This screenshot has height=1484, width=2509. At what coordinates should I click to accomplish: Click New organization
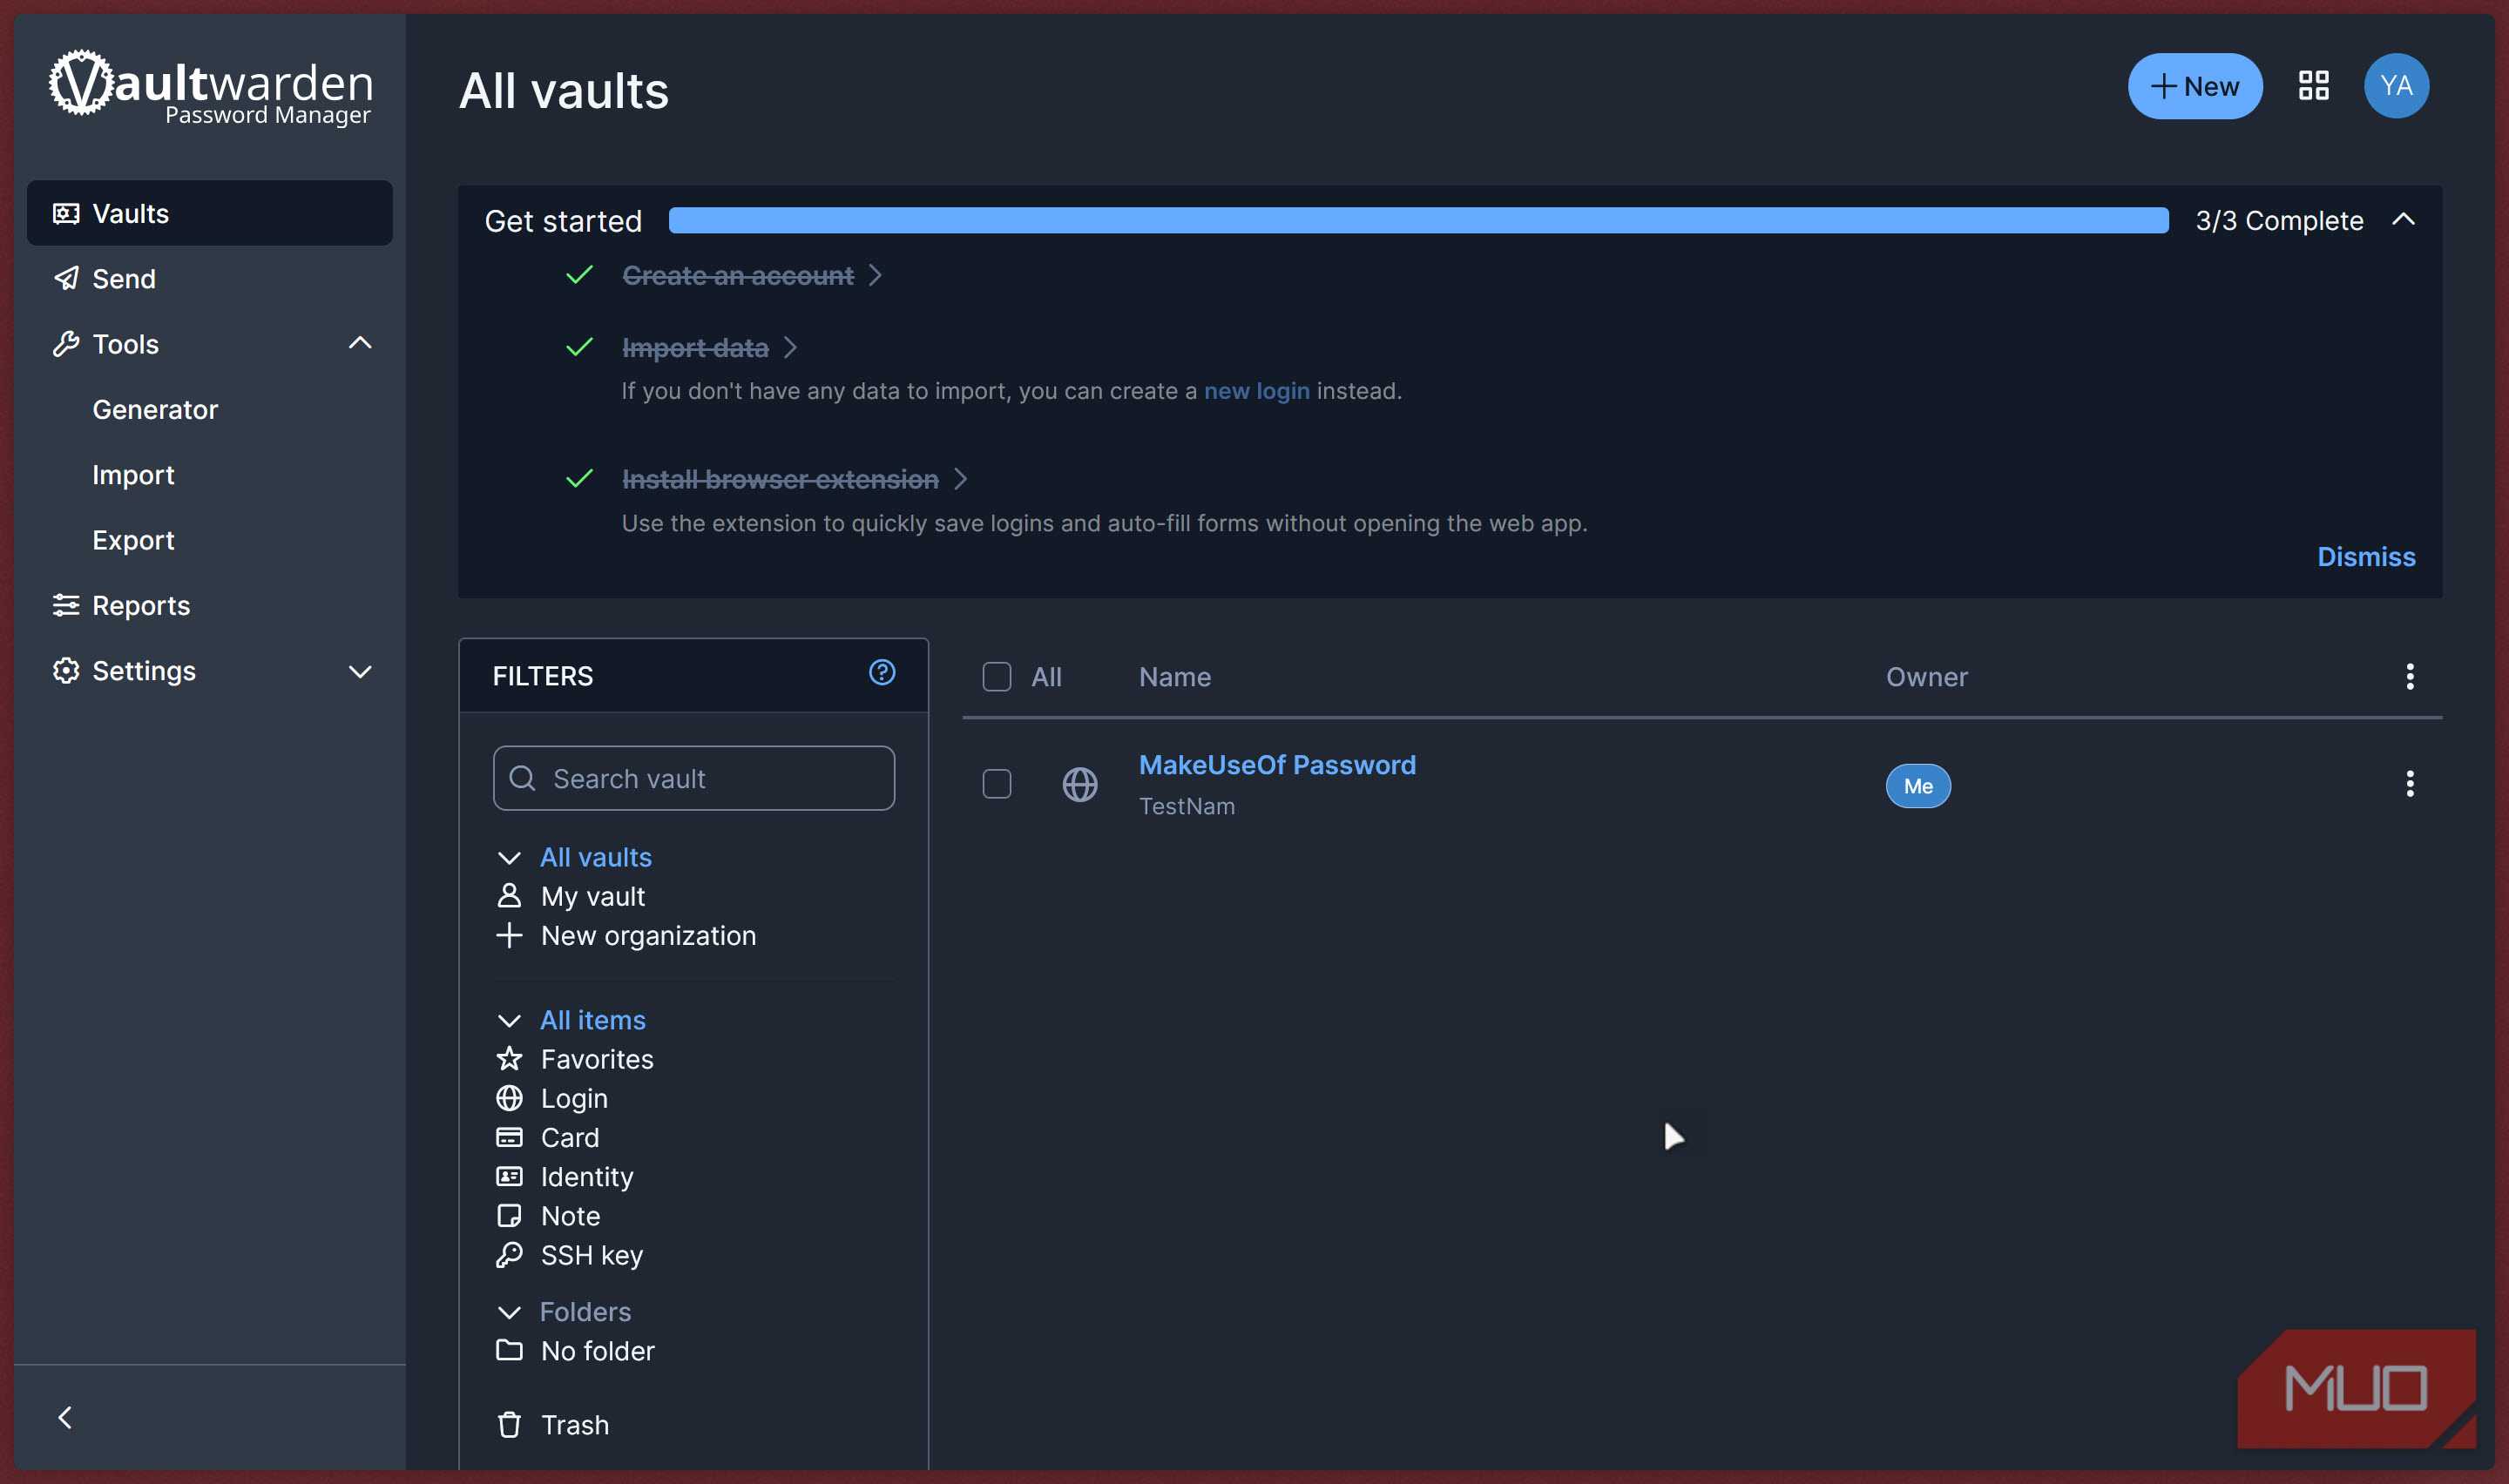click(648, 936)
